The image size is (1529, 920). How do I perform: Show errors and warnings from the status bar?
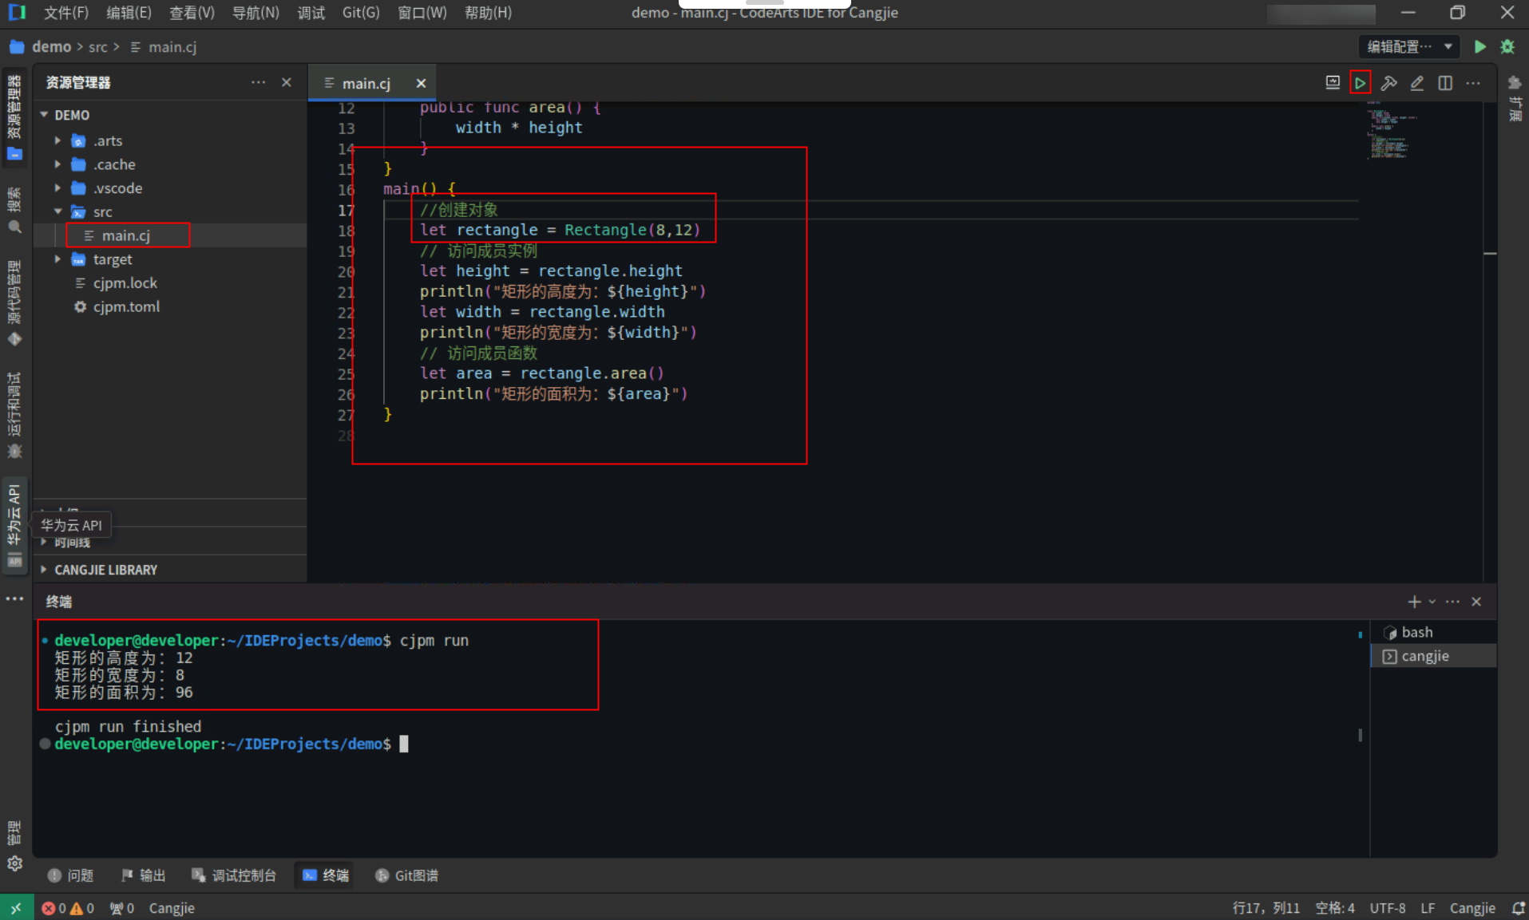(68, 908)
